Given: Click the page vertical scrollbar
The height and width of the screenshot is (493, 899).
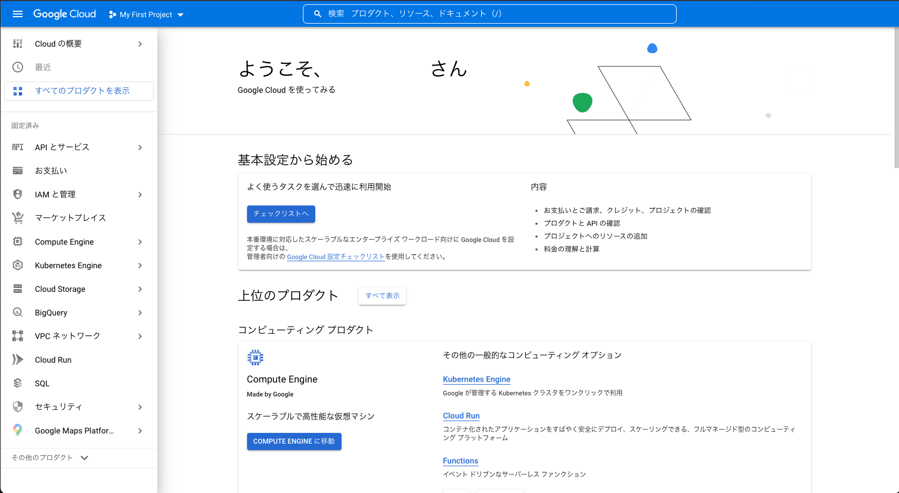Looking at the screenshot, I should [x=896, y=98].
